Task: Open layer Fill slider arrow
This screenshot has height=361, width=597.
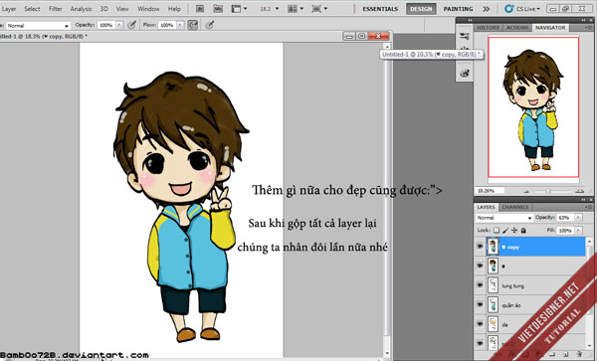Action: tap(579, 231)
